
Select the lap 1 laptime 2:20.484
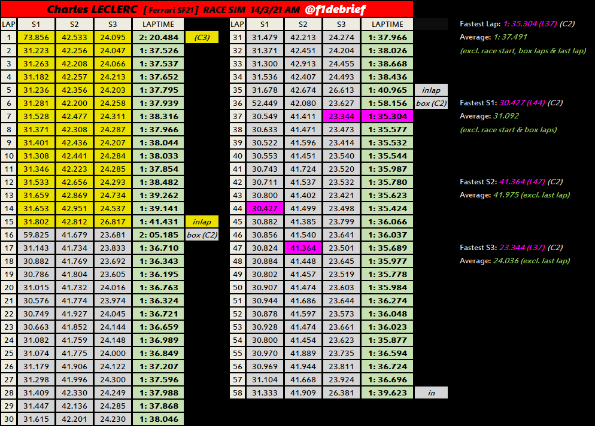coord(158,37)
